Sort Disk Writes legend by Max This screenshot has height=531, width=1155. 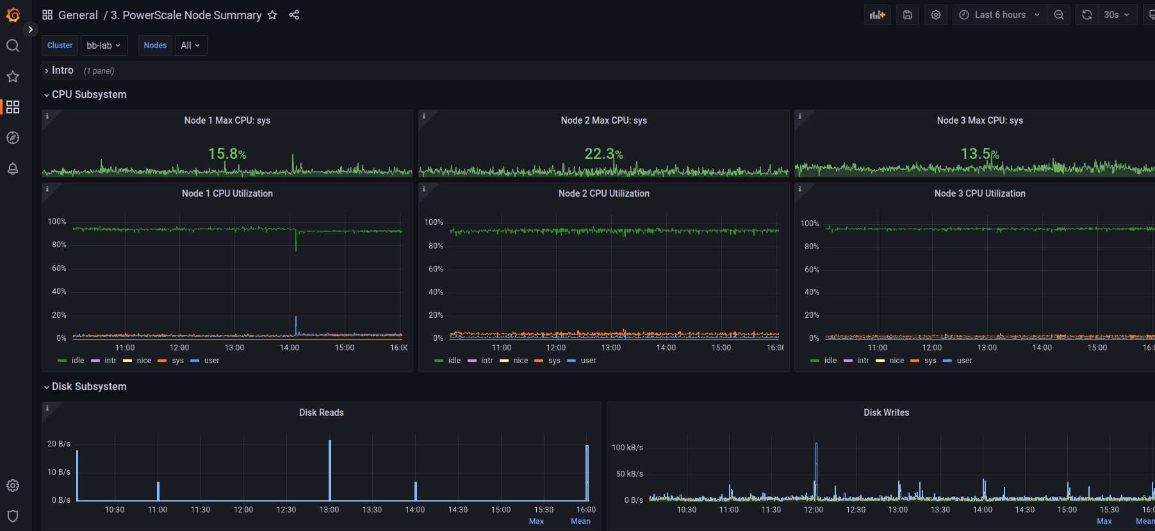pyautogui.click(x=1104, y=521)
